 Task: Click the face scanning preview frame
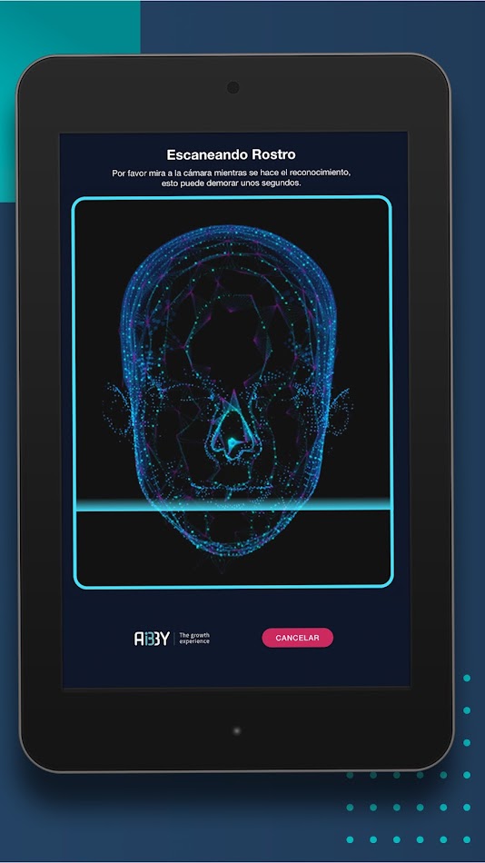[x=233, y=392]
